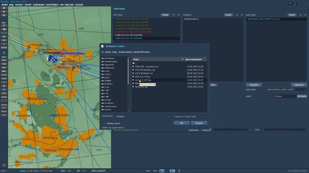Close the ТРИГГЕРЫ panel with its X
Viewport: 309px width, 173px height.
[x=306, y=9]
